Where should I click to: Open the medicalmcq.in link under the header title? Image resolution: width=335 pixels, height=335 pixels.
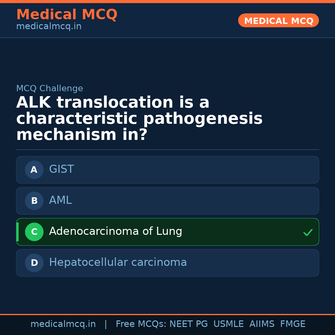click(x=49, y=26)
